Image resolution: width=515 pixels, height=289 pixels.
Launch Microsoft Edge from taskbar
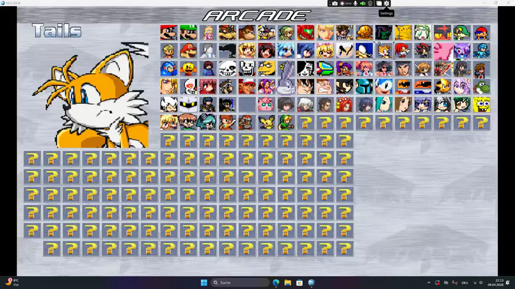[x=276, y=283]
